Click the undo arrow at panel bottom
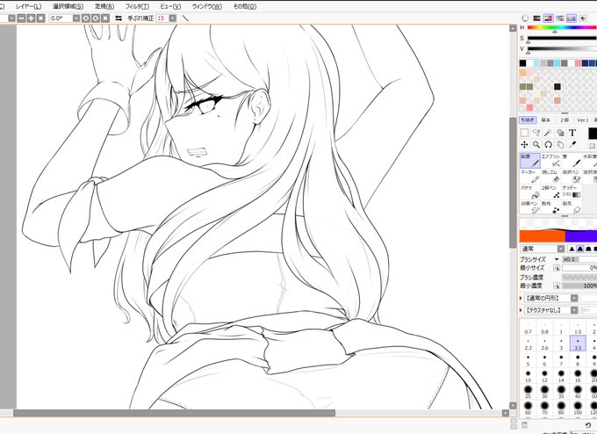Image resolution: width=597 pixels, height=434 pixels. coord(588,425)
